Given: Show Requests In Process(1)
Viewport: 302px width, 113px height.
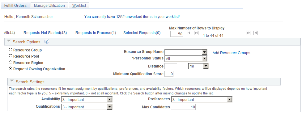Looking at the screenshot, I should [96, 33].
